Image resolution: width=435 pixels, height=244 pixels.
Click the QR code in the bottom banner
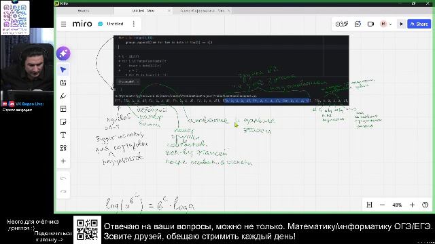(x=87, y=230)
